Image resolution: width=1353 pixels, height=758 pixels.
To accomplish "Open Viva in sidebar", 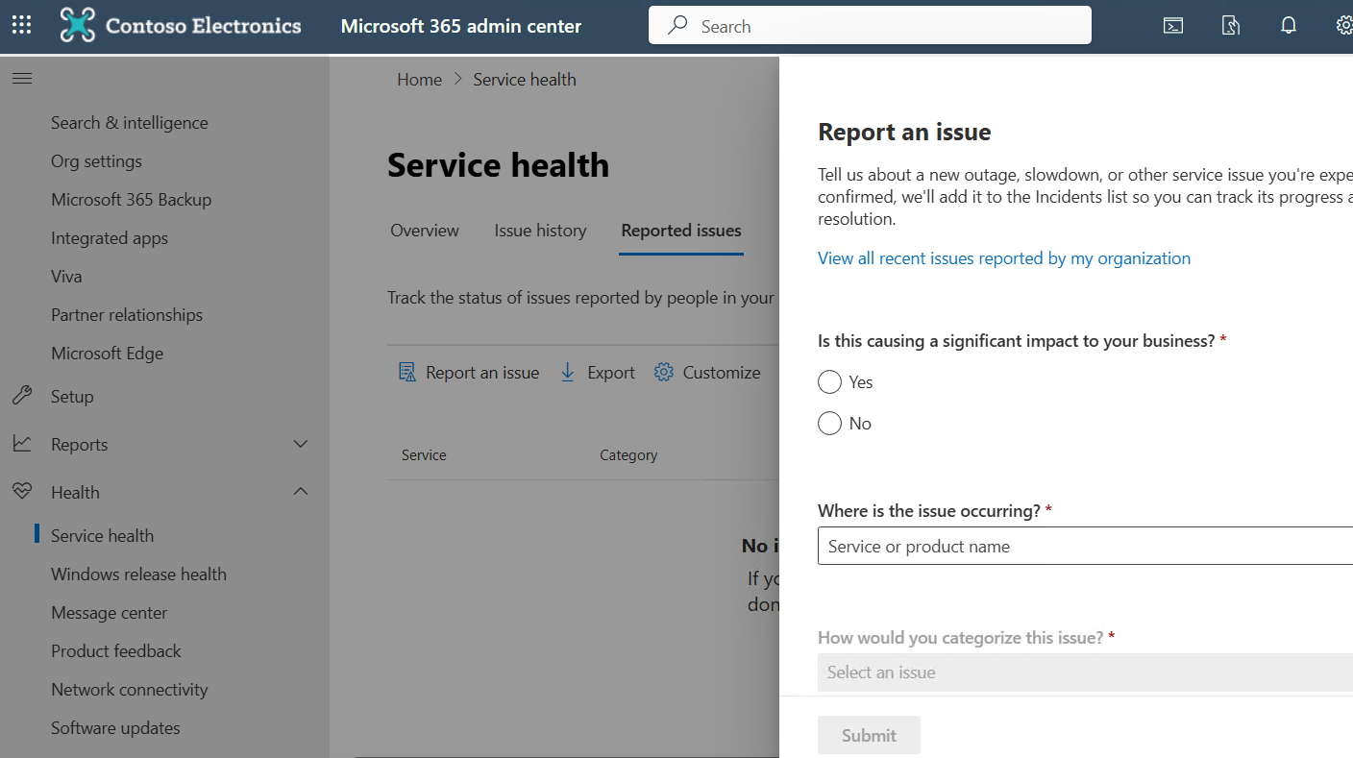I will click(66, 277).
